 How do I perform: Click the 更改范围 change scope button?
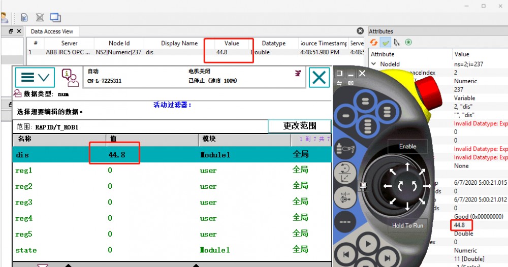pyautogui.click(x=300, y=126)
